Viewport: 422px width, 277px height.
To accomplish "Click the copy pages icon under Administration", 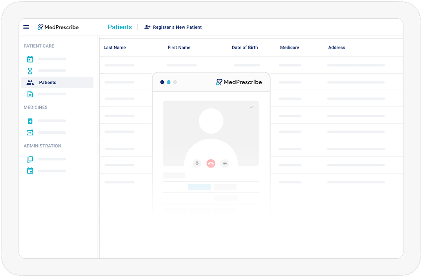I will [30, 159].
